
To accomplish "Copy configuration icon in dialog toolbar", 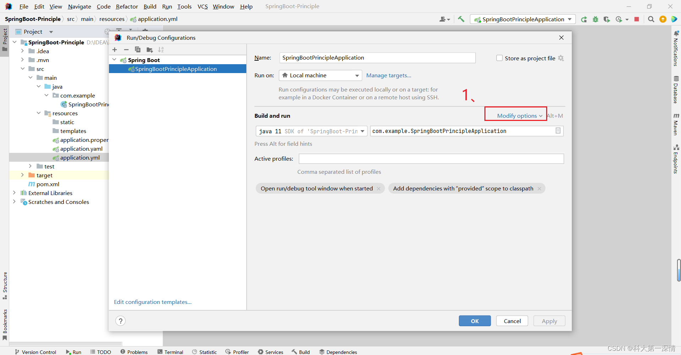I will [138, 50].
